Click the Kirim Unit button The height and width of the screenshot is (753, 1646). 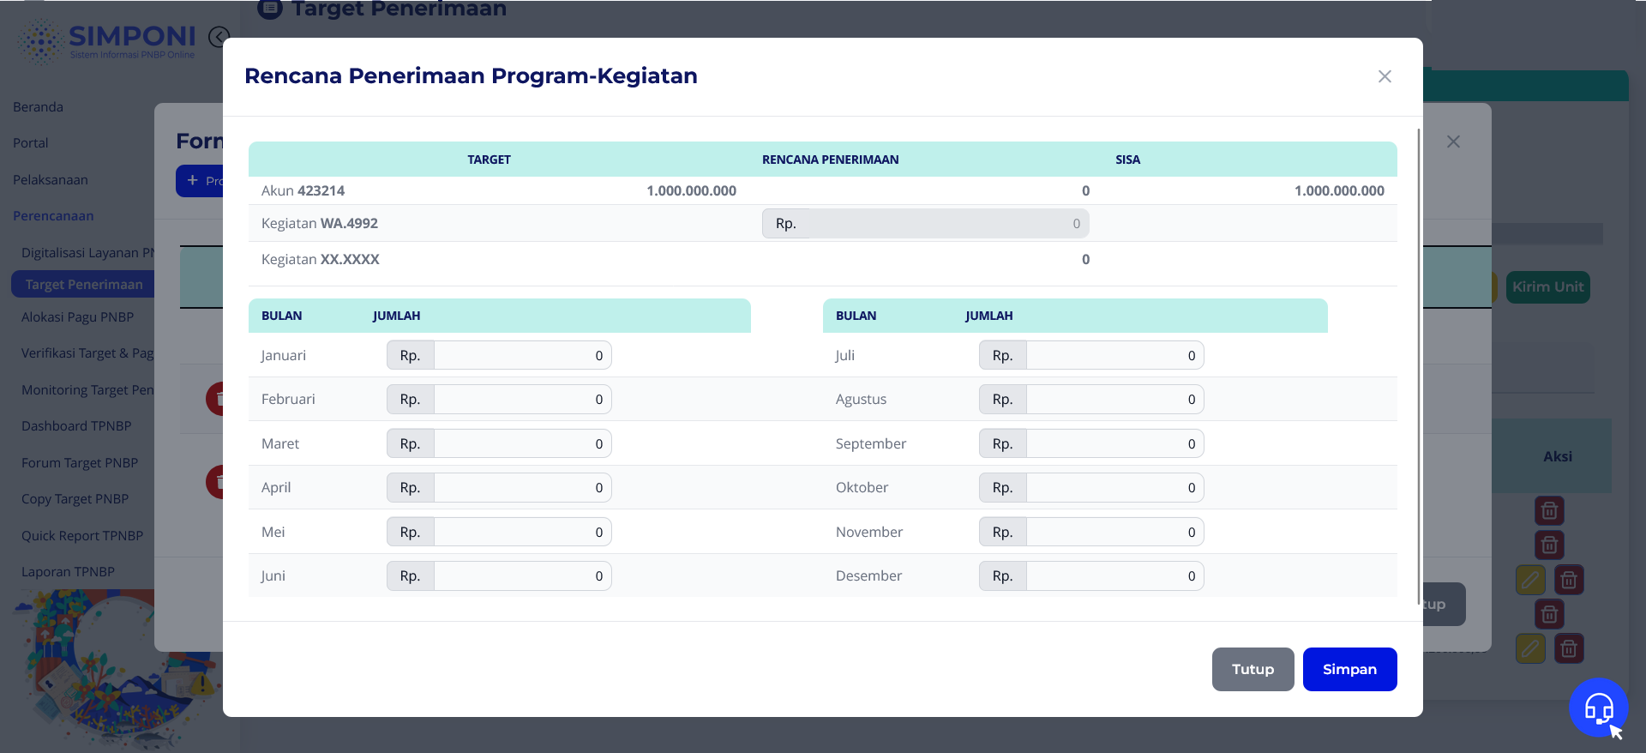pos(1547,287)
